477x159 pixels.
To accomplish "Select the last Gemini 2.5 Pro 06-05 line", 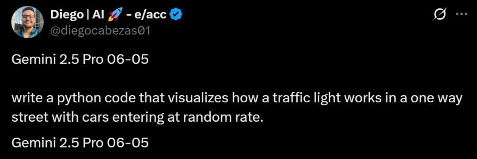I will click(80, 143).
